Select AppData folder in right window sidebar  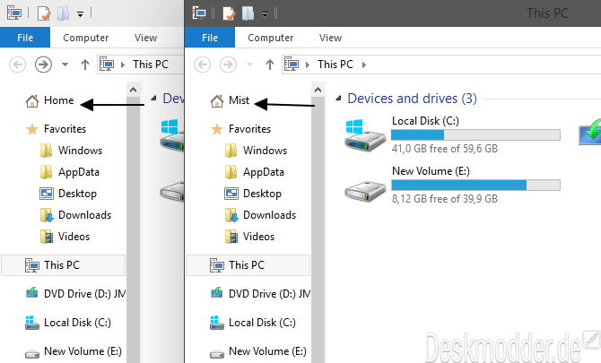(255, 172)
